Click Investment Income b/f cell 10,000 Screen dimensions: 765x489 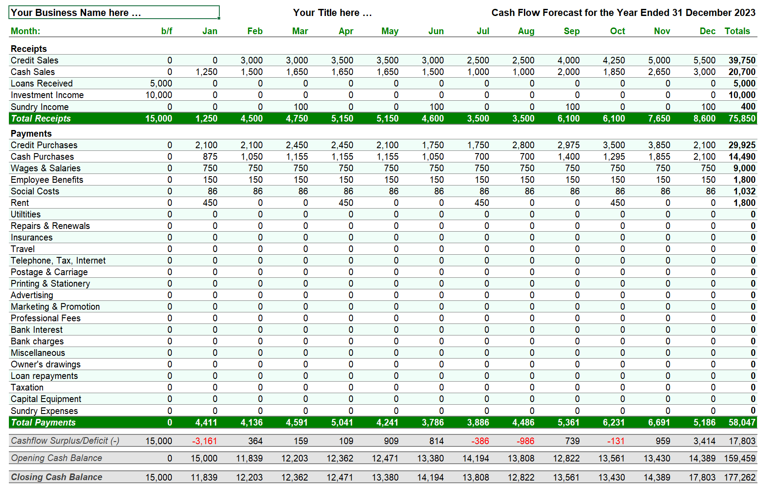pos(159,95)
